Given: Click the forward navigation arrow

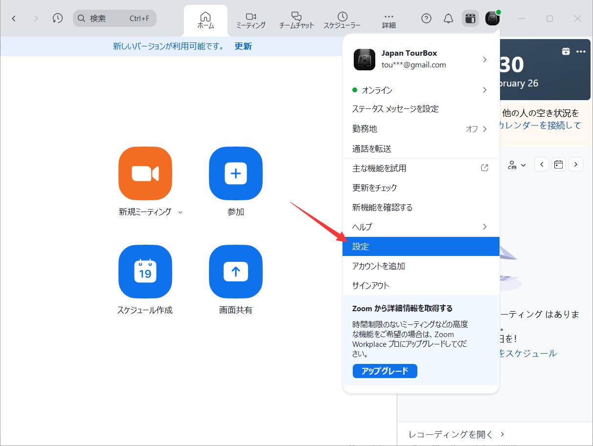Looking at the screenshot, I should click(x=36, y=19).
